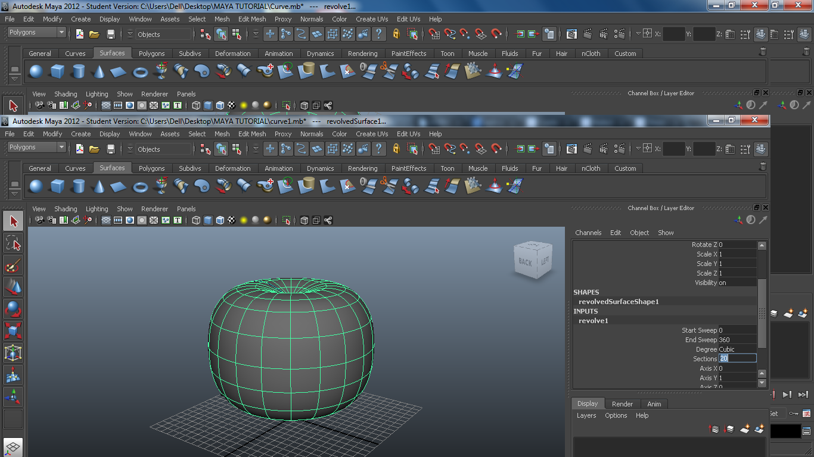
Task: Open input field mode arrow, front window
Action: click(x=638, y=149)
